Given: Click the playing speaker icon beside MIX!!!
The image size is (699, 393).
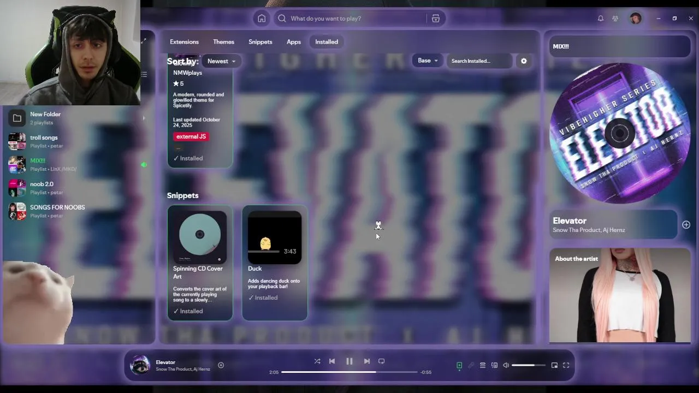Looking at the screenshot, I should [144, 164].
